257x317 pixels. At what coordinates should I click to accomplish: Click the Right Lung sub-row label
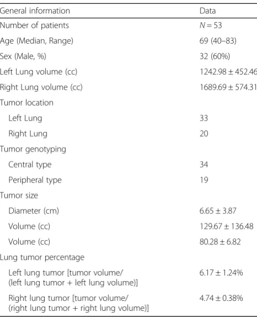tap(28, 134)
